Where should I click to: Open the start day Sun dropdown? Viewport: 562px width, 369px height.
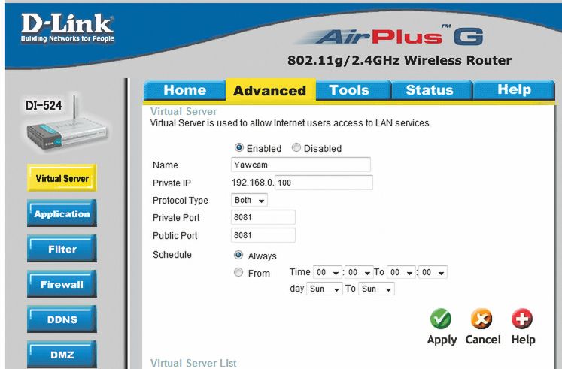point(324,289)
